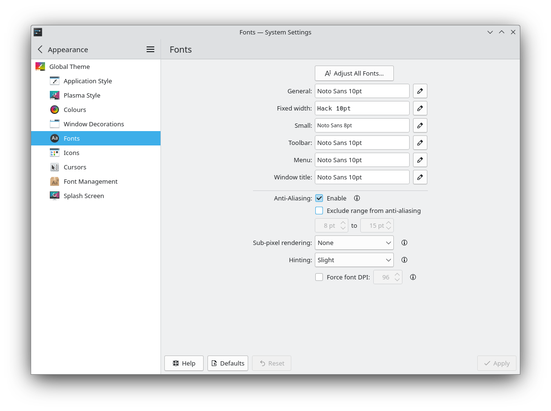Edit the Window title font via pencil icon
The height and width of the screenshot is (411, 551).
[x=420, y=177]
